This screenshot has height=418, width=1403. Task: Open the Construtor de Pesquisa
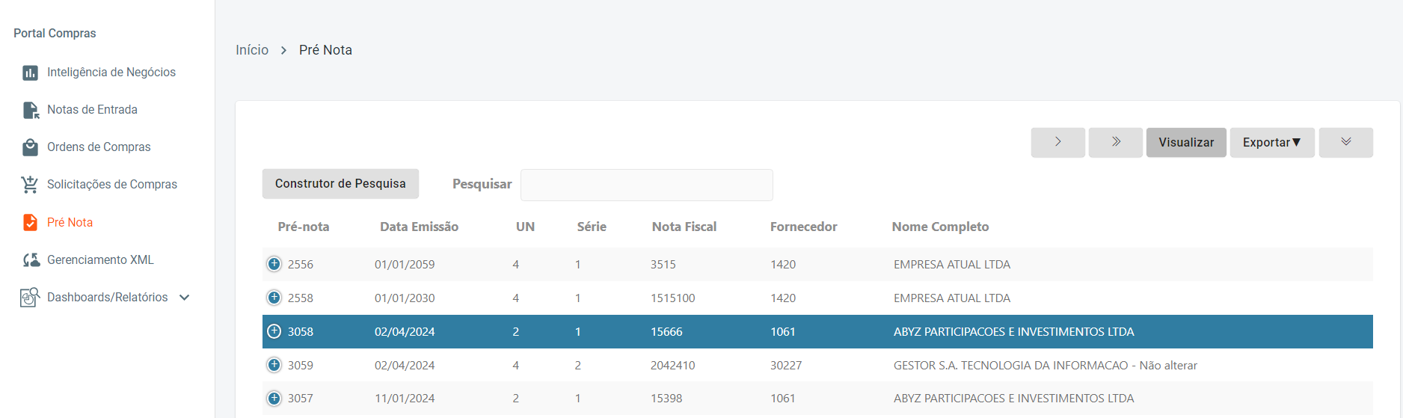[x=340, y=184]
